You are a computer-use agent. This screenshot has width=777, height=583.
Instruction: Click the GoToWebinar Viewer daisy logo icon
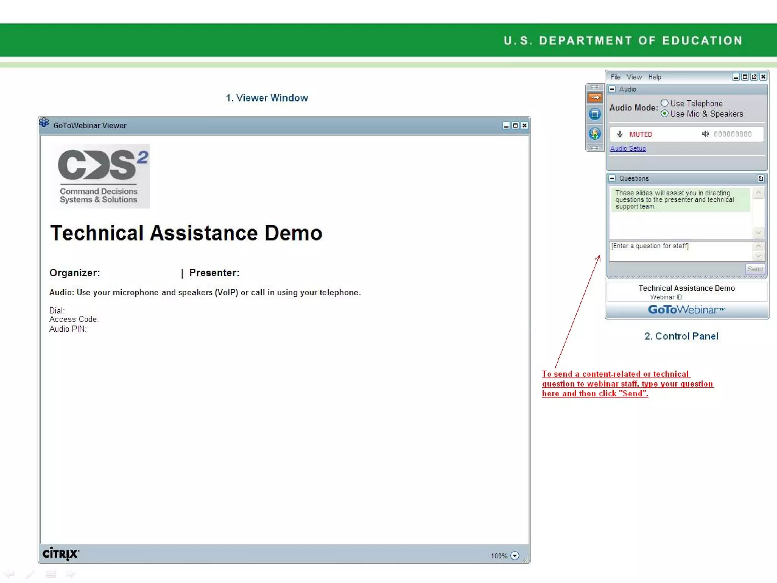click(44, 123)
